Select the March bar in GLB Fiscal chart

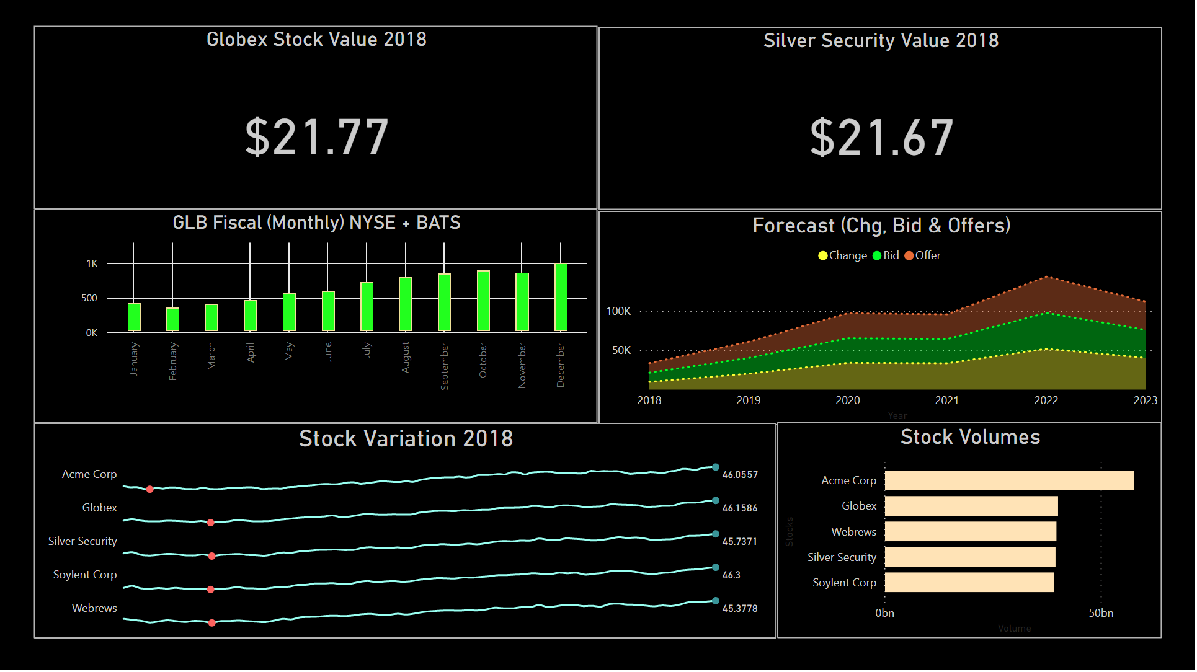(x=211, y=317)
